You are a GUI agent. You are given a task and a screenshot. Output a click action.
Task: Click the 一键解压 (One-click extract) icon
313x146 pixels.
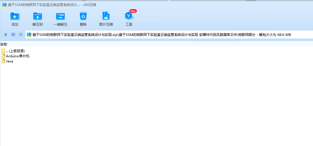[x=60, y=16]
